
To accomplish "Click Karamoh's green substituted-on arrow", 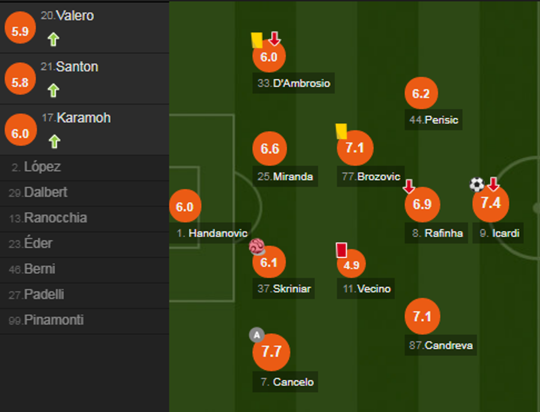I will pos(53,142).
